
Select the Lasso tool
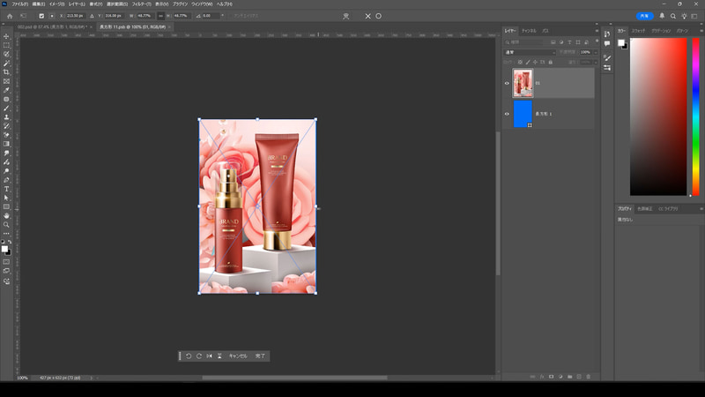click(6, 54)
